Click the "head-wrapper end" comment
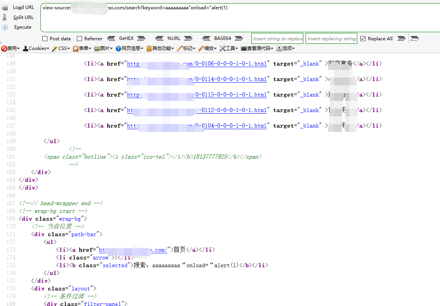This screenshot has width=440, height=306. point(61,203)
